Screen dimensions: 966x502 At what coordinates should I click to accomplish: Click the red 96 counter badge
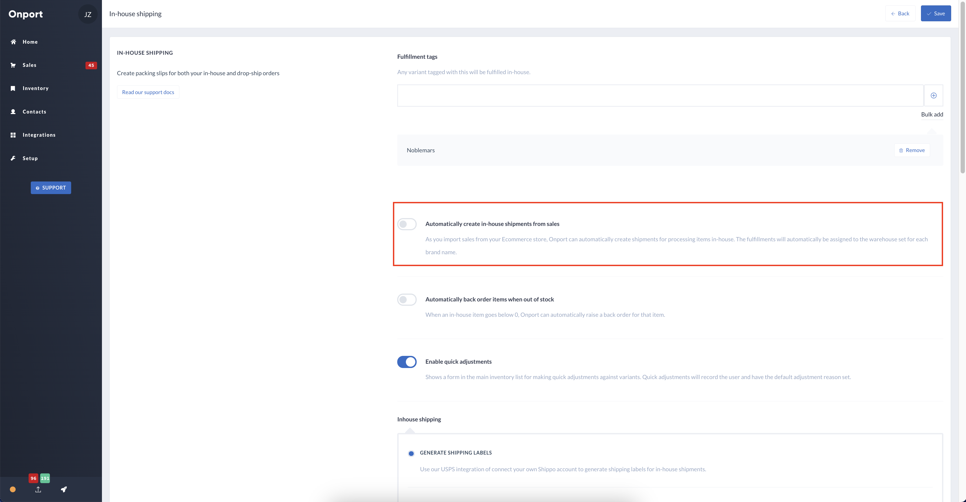click(33, 478)
